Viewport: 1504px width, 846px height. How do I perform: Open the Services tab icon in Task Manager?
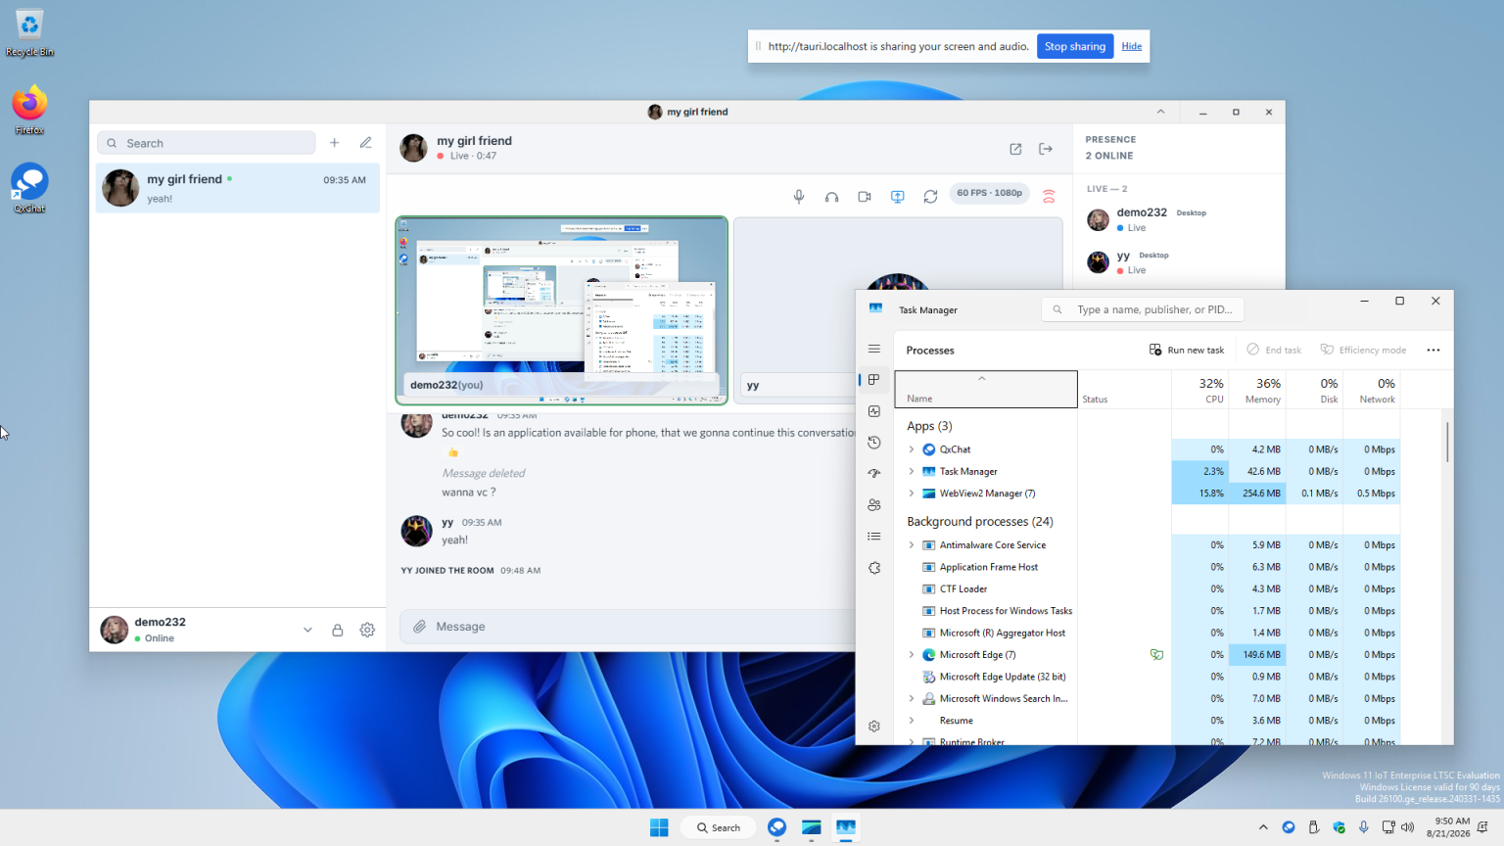pyautogui.click(x=874, y=568)
